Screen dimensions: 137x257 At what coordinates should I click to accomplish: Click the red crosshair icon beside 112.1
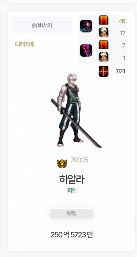104,71
